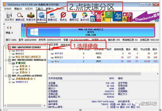Expand the USBEFI(1) tree node

click(10, 82)
